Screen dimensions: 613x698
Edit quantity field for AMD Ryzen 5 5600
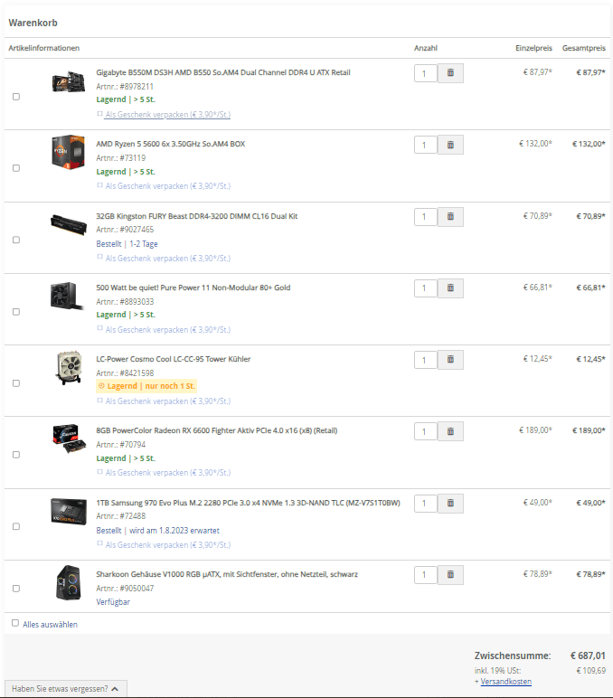pyautogui.click(x=425, y=146)
